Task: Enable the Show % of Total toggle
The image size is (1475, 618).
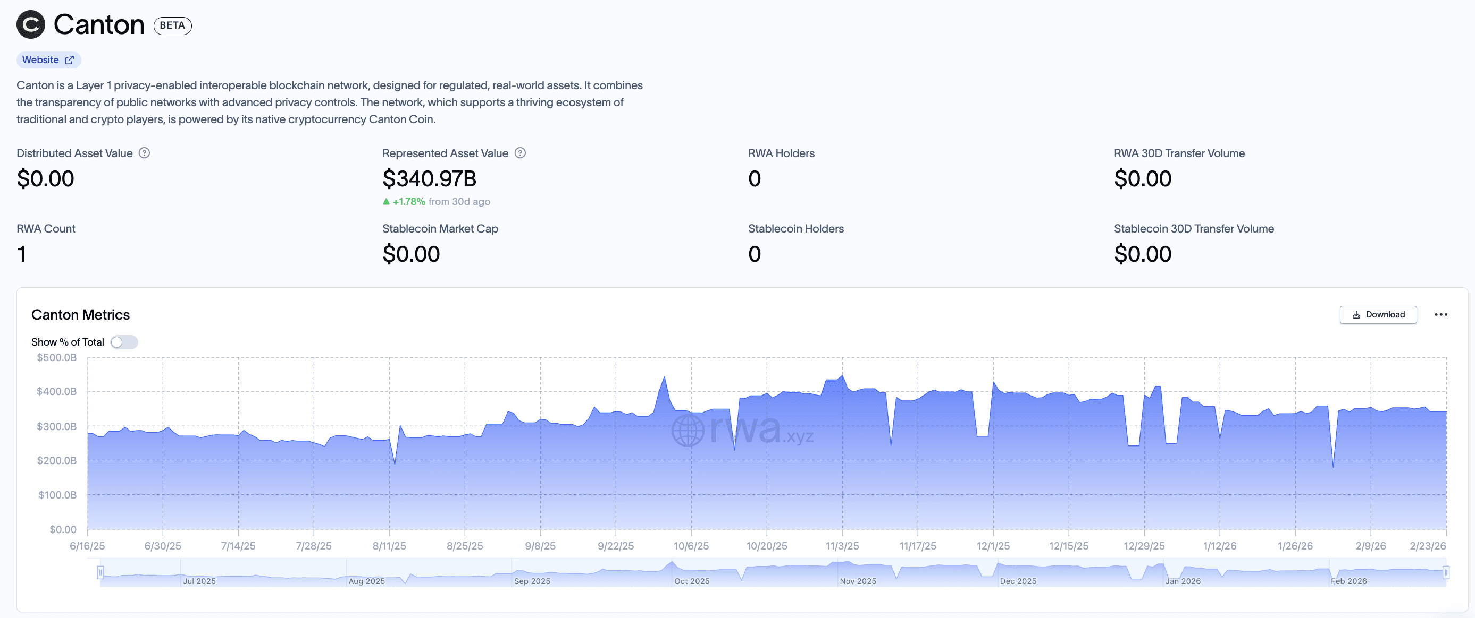Action: coord(124,342)
